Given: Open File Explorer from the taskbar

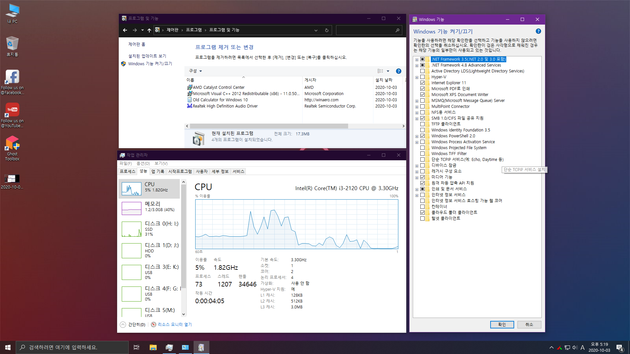Looking at the screenshot, I should click(153, 347).
